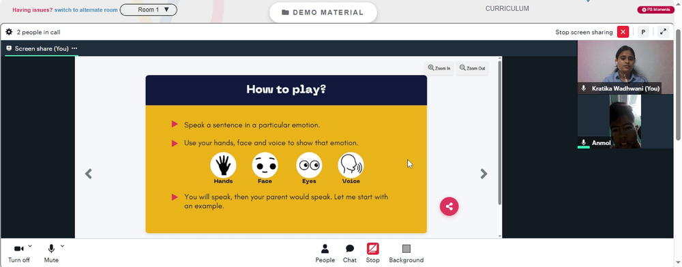Click '2 people in call' text

(x=39, y=32)
